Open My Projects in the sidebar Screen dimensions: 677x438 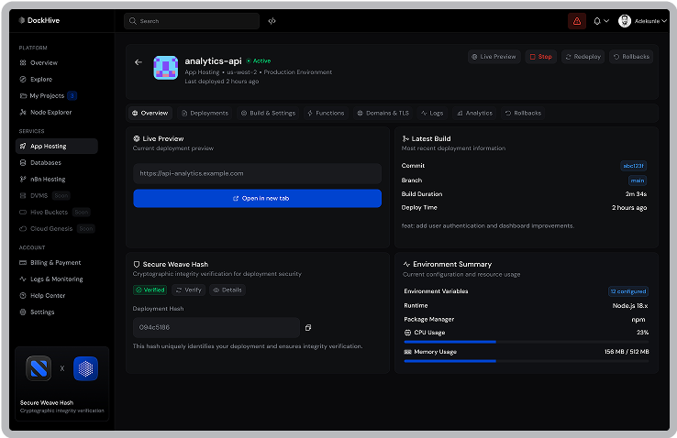click(x=48, y=95)
